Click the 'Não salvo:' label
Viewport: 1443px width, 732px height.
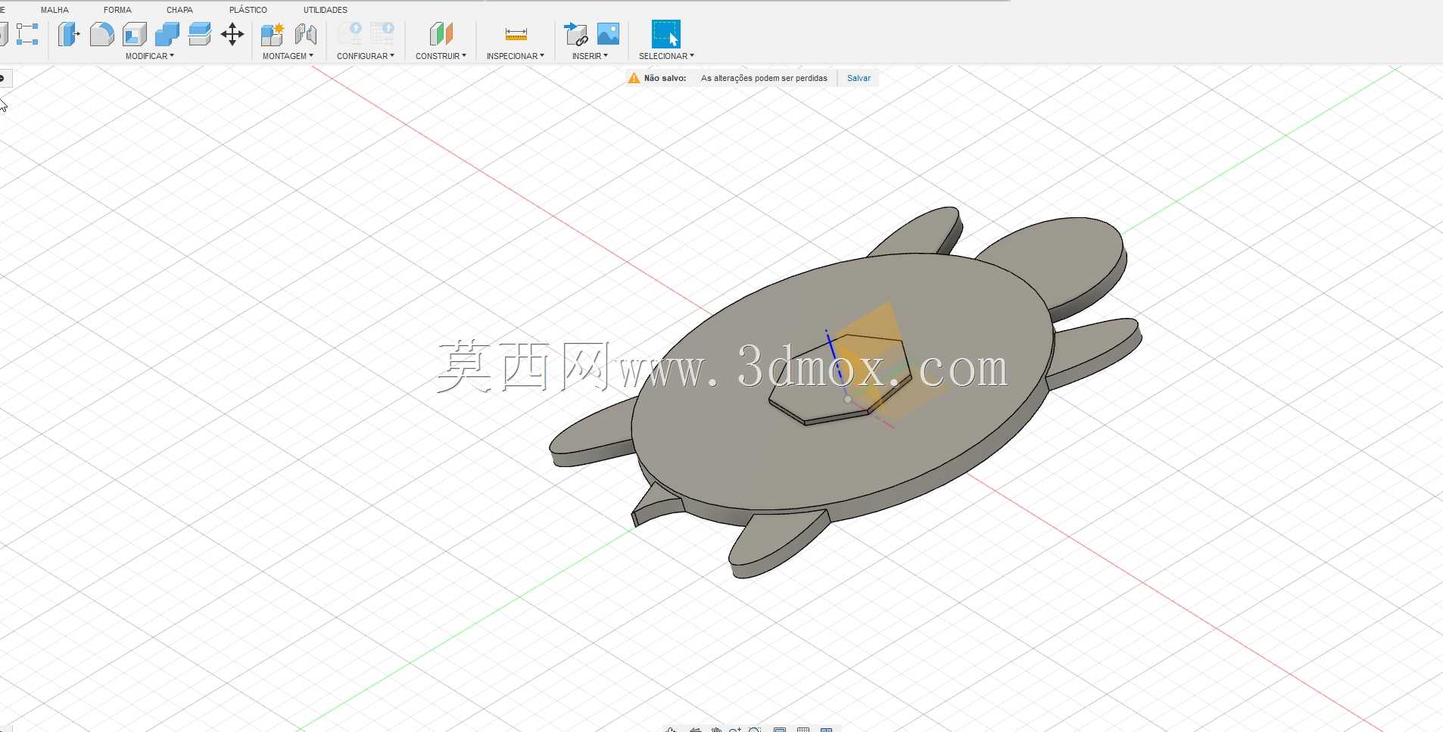click(665, 78)
